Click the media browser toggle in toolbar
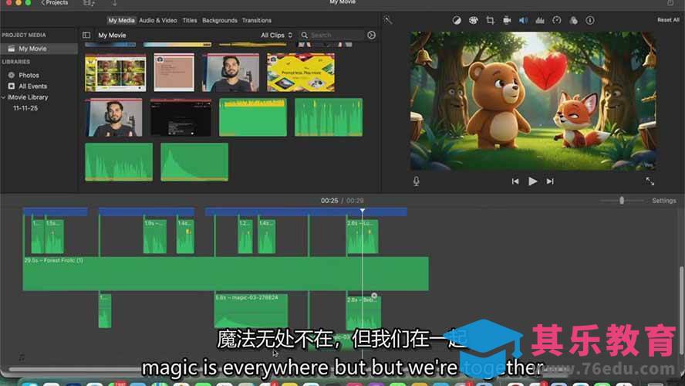 (x=89, y=2)
